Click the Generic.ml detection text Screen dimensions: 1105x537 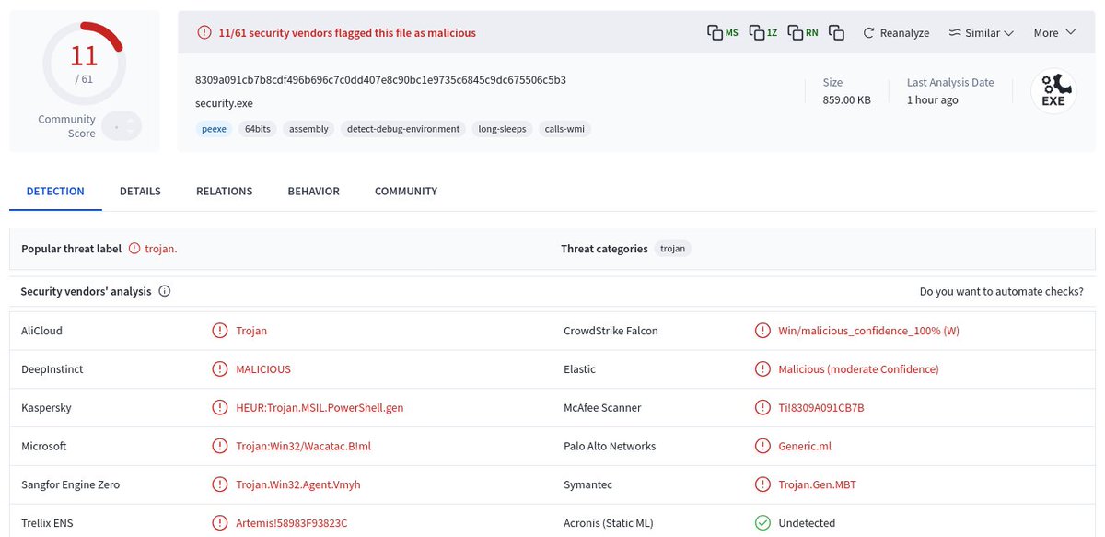[805, 446]
